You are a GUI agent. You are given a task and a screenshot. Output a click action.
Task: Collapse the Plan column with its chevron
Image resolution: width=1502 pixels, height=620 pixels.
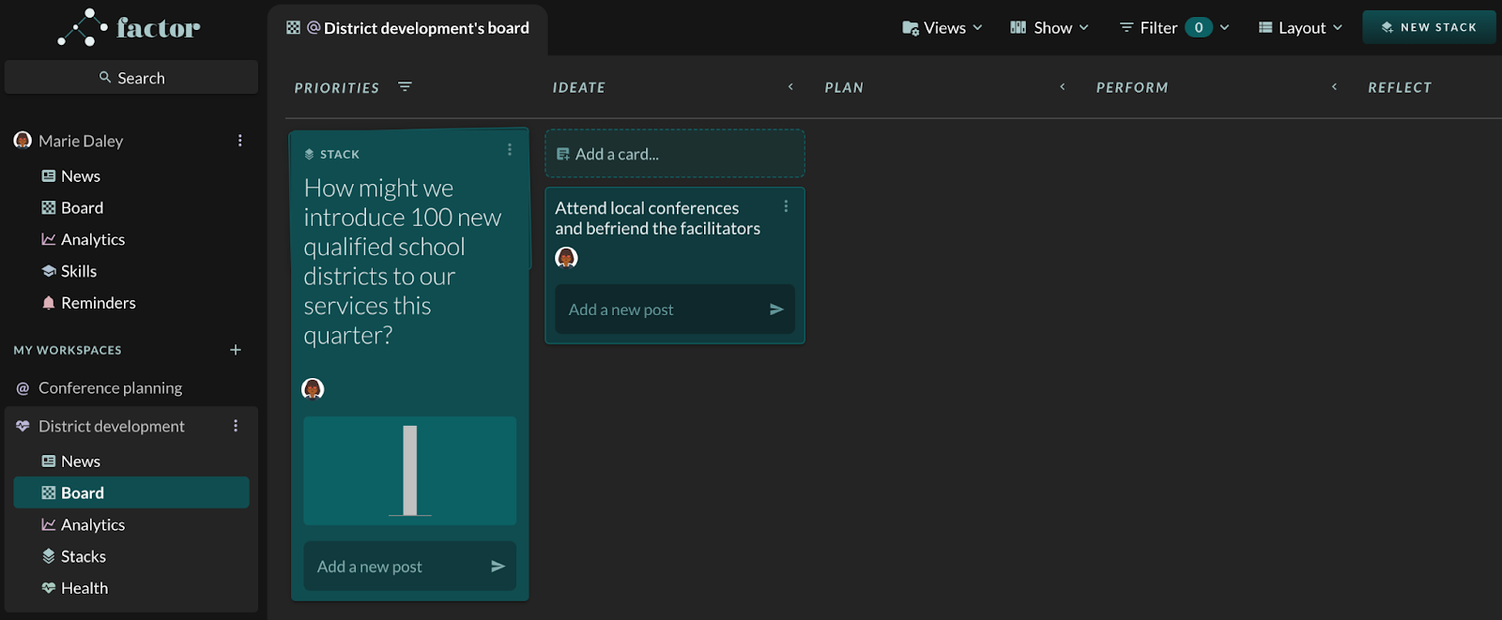(1063, 86)
